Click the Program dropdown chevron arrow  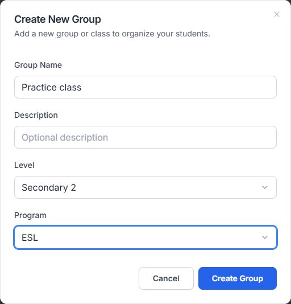[x=265, y=237]
